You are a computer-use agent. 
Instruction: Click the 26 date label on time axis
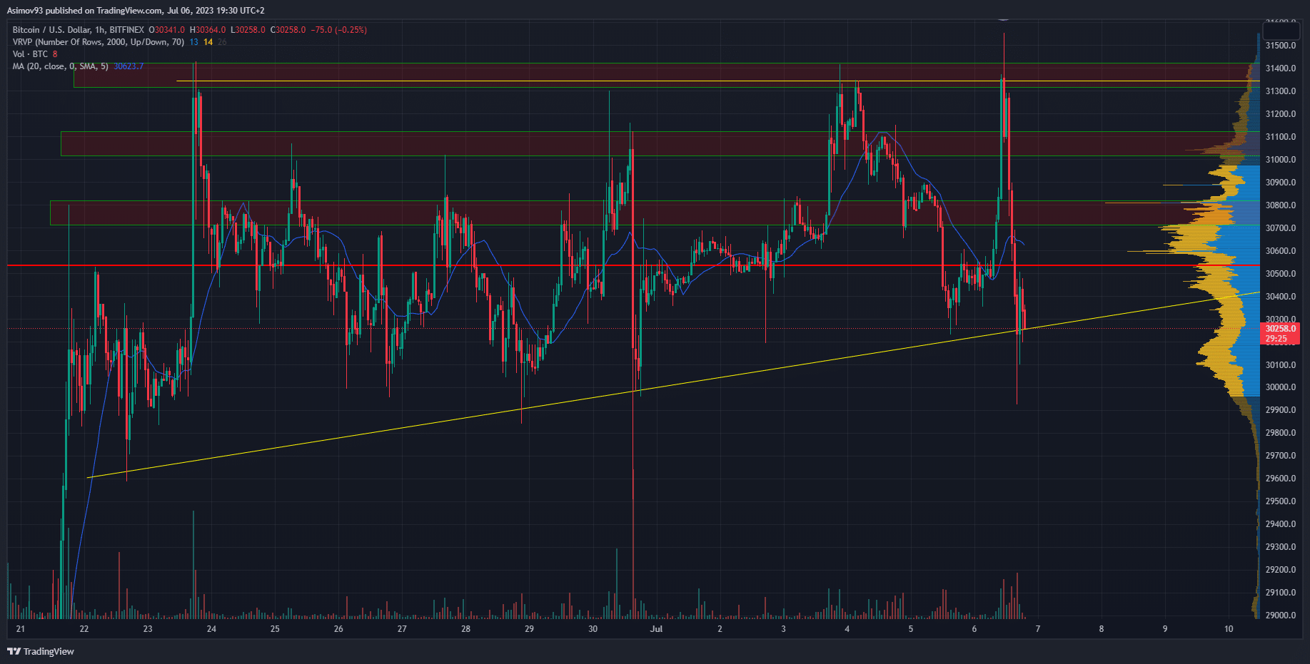pyautogui.click(x=338, y=629)
